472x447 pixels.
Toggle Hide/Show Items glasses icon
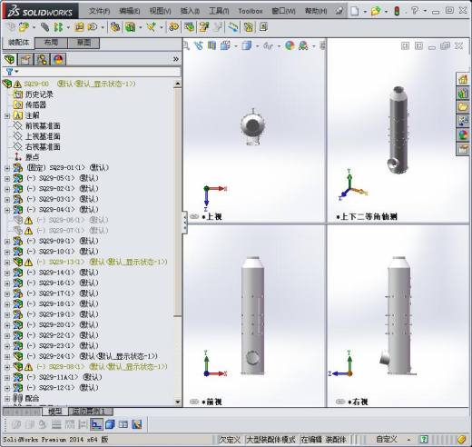268,45
